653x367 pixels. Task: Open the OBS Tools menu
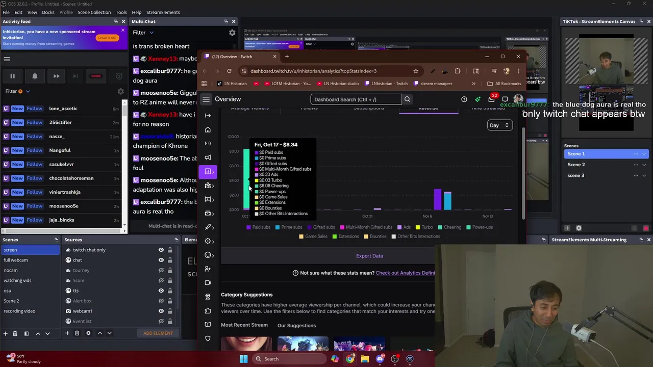pyautogui.click(x=121, y=12)
